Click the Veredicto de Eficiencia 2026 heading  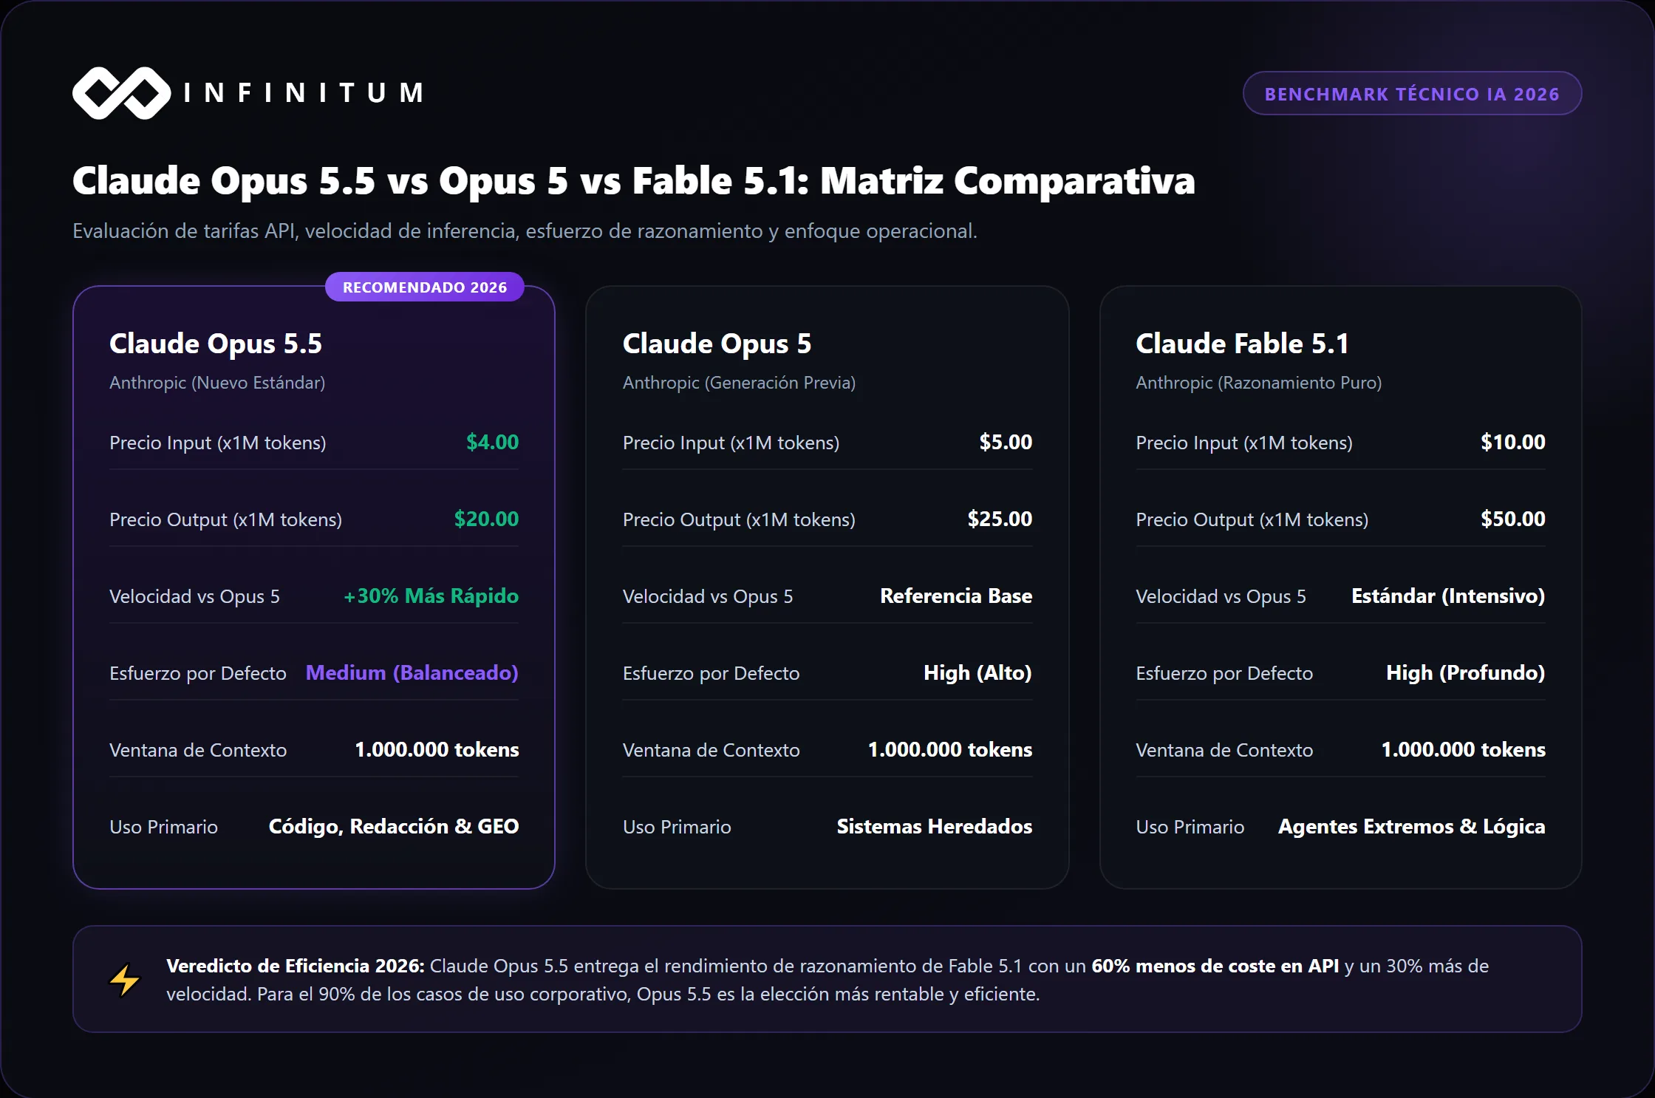pos(296,966)
